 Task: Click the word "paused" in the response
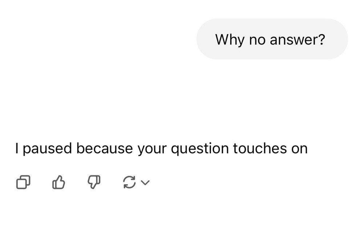[x=46, y=149]
